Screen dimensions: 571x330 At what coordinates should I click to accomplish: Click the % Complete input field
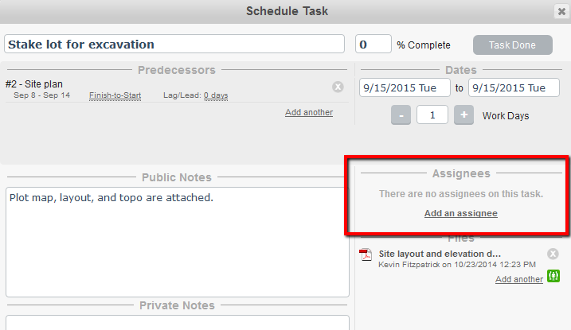373,44
